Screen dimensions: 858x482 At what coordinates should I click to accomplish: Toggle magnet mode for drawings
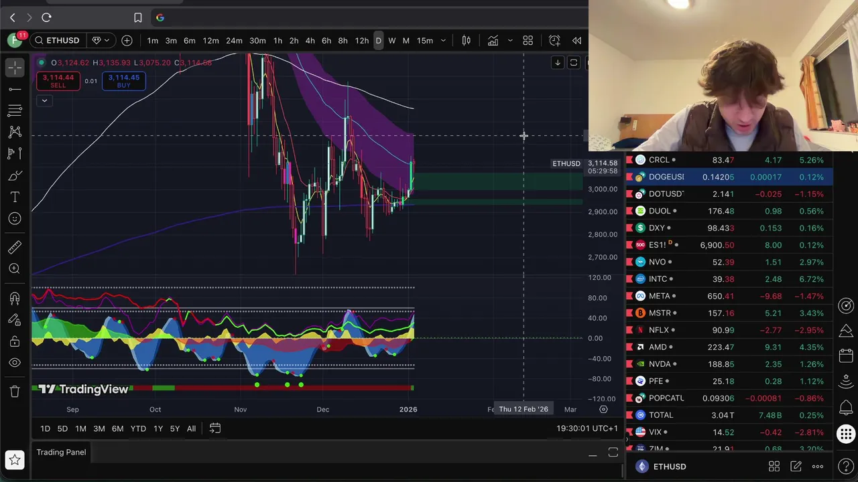pyautogui.click(x=15, y=298)
